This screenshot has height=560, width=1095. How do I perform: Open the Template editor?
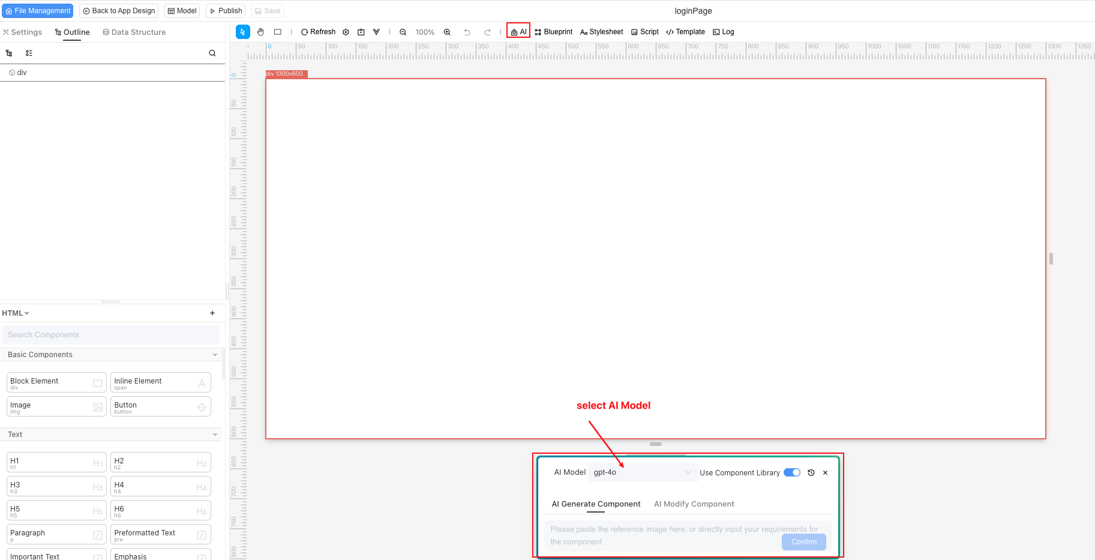(685, 32)
